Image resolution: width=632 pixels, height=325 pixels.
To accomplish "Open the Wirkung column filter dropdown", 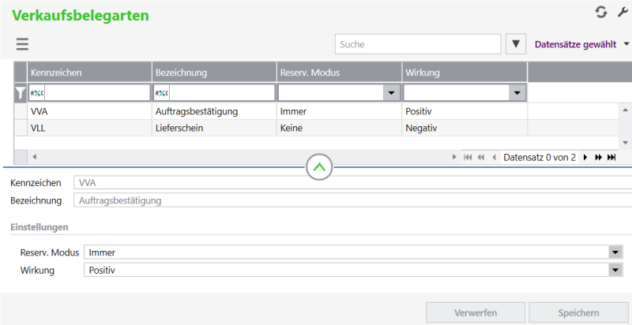I will [x=517, y=93].
